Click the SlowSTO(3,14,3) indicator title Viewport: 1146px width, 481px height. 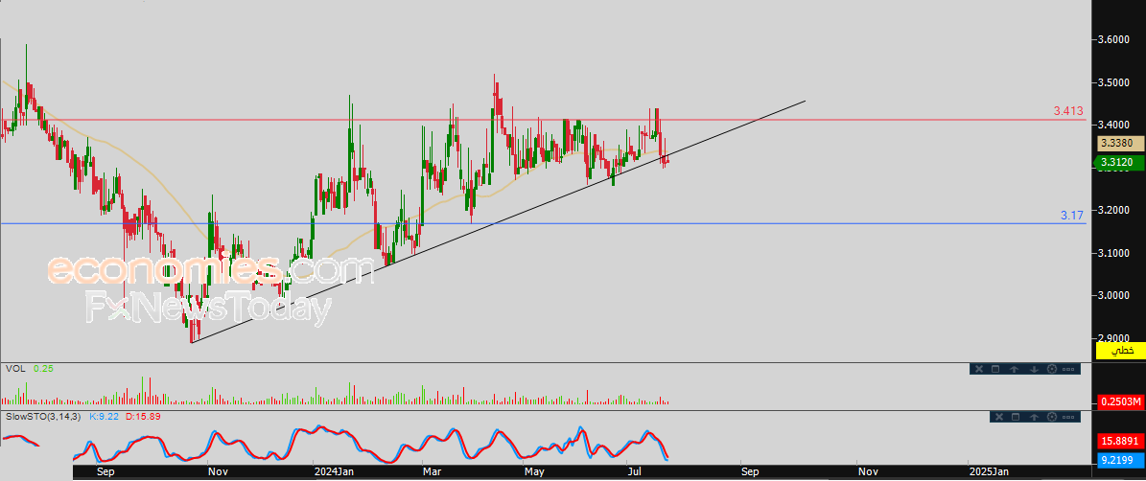click(43, 416)
